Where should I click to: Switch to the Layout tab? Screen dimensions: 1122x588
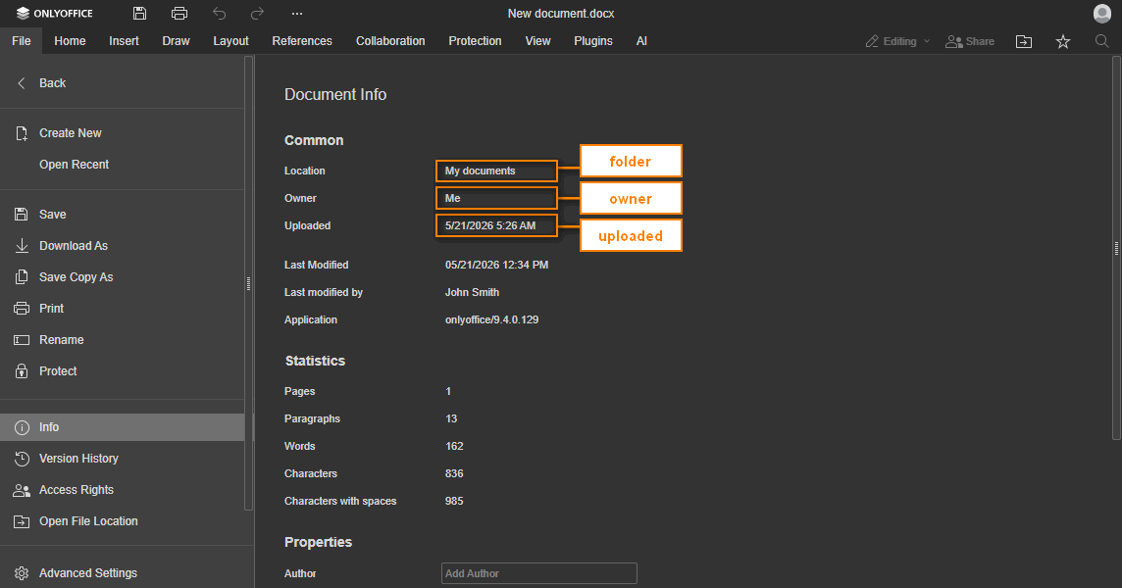tap(230, 41)
